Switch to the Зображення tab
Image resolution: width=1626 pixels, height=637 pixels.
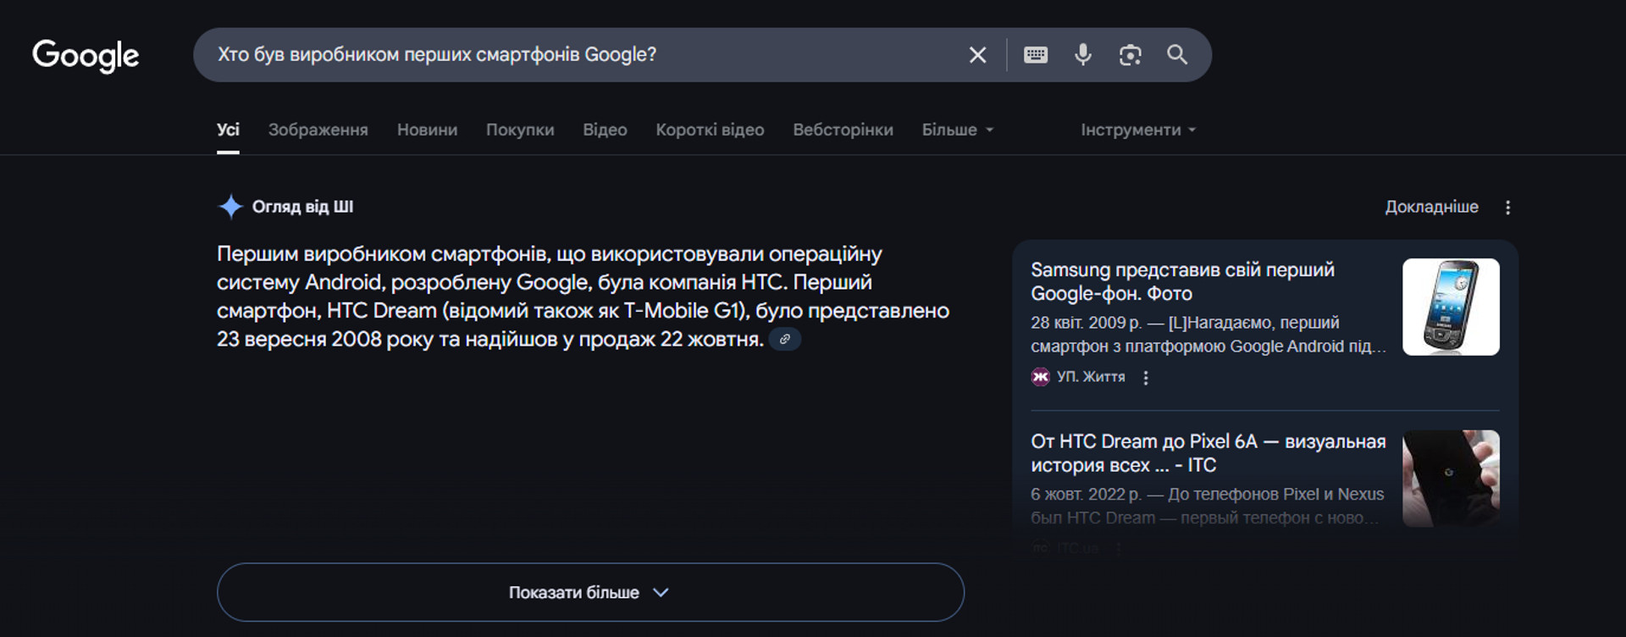coord(318,130)
